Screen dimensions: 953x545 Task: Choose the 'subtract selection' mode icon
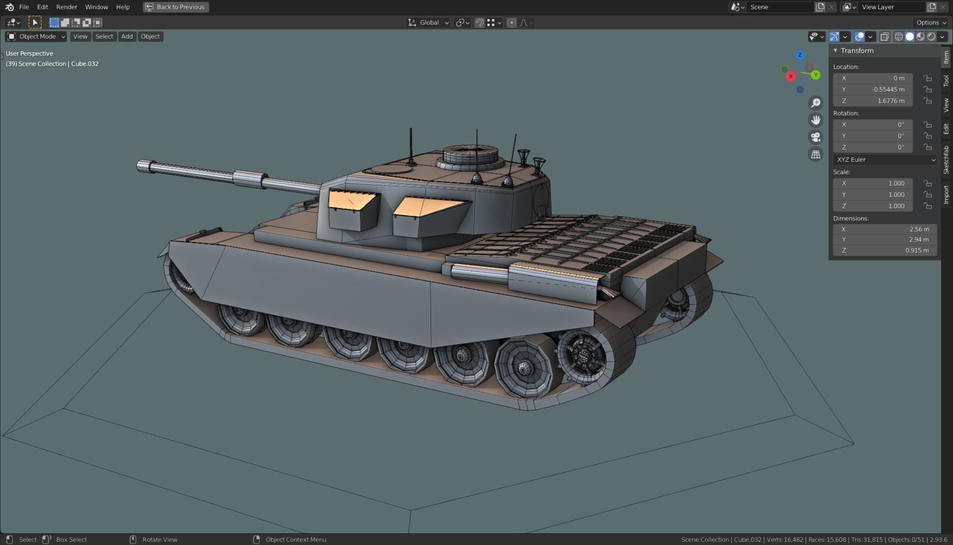[x=76, y=22]
